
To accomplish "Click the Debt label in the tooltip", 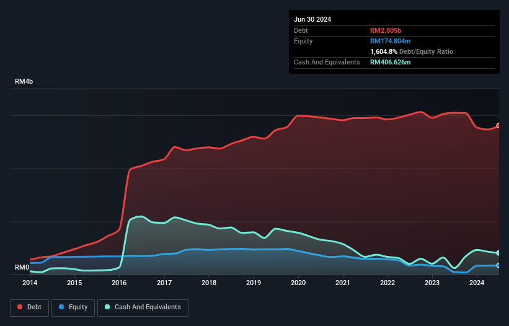I will (301, 30).
